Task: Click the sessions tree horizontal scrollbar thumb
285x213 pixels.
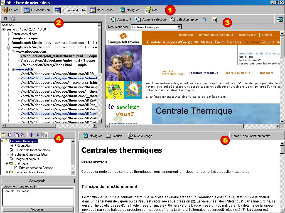Action: coord(31,126)
